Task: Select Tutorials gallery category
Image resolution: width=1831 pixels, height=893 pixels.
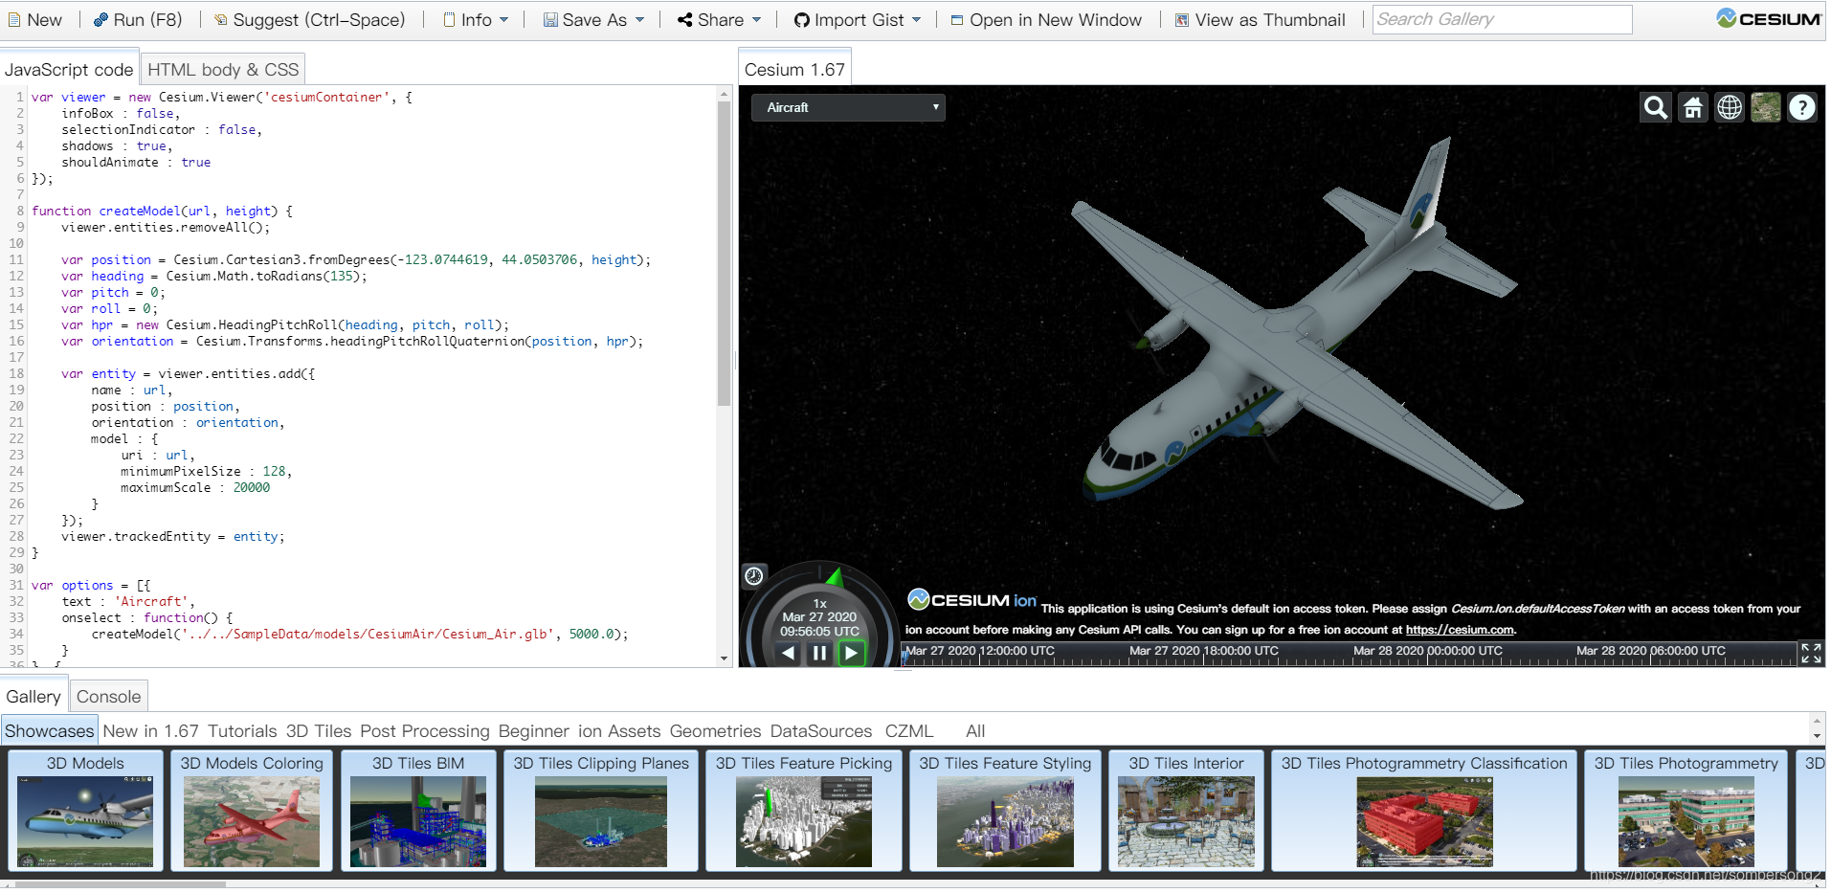Action: click(x=242, y=731)
